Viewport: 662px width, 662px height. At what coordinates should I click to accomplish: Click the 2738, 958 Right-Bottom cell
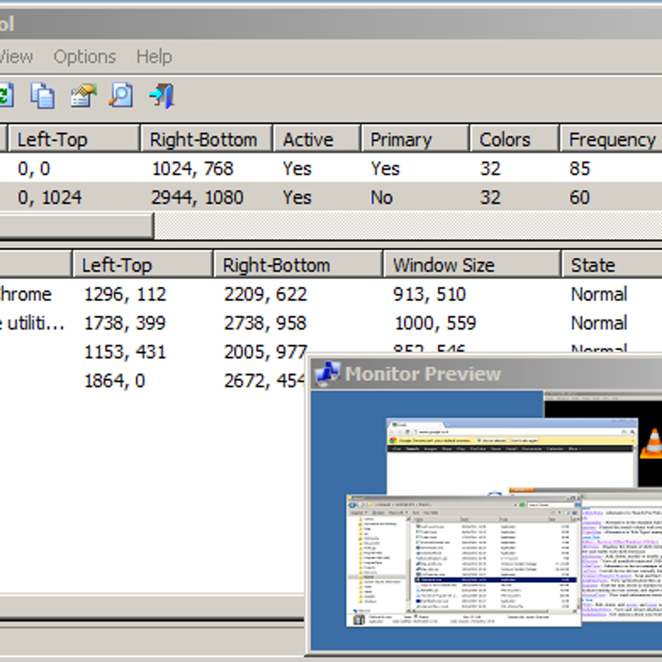265,323
